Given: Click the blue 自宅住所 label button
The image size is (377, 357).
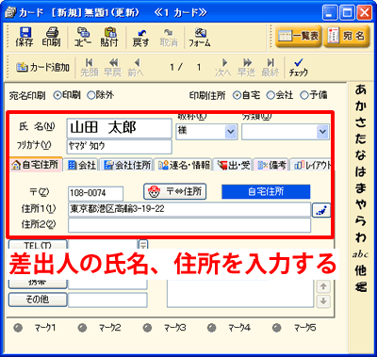Looking at the screenshot, I should pos(266,191).
